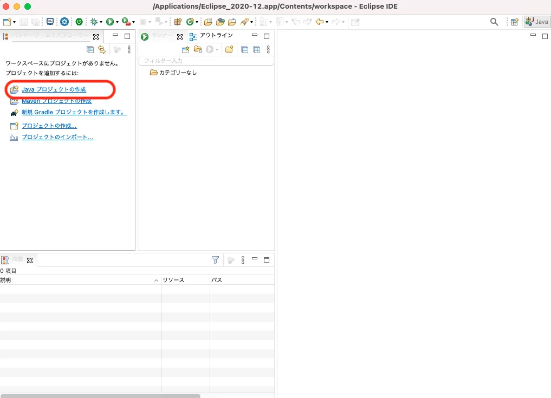Click the magnifier Quick Access search icon
The width and height of the screenshot is (551, 398).
494,22
